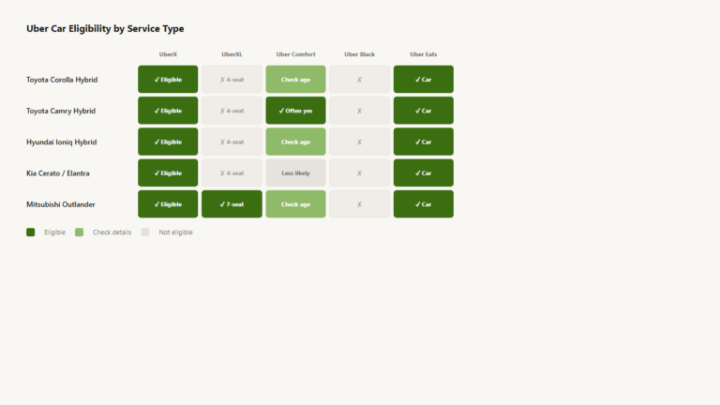720x405 pixels.
Task: Click Mitsubishi Outlander Check age cell
Action: coord(295,203)
